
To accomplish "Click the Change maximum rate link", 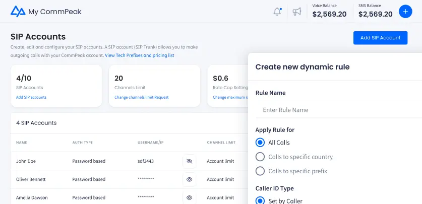I will click(x=230, y=97).
